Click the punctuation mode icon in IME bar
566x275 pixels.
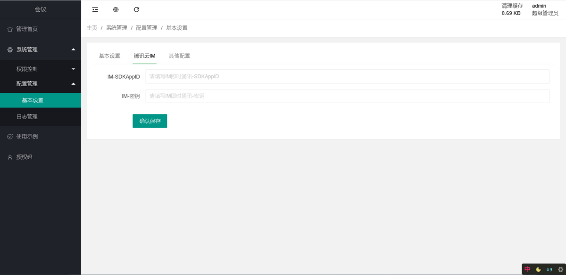point(549,269)
